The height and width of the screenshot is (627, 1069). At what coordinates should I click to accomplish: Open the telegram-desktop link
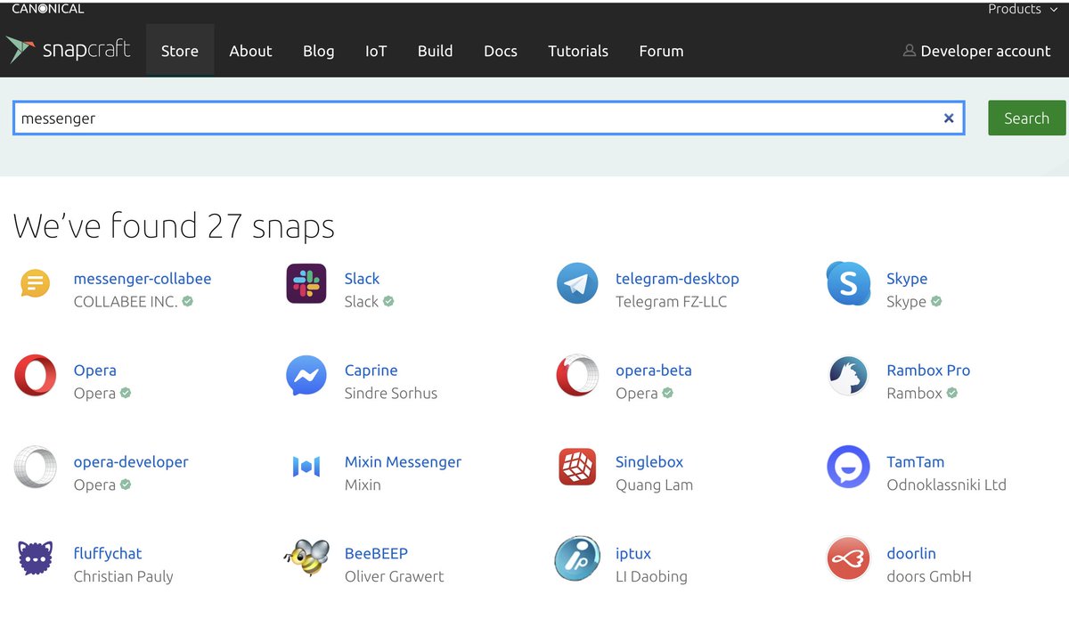677,279
